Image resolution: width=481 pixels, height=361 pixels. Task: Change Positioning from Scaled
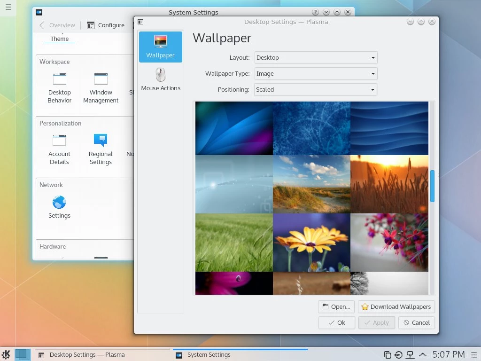pyautogui.click(x=315, y=90)
